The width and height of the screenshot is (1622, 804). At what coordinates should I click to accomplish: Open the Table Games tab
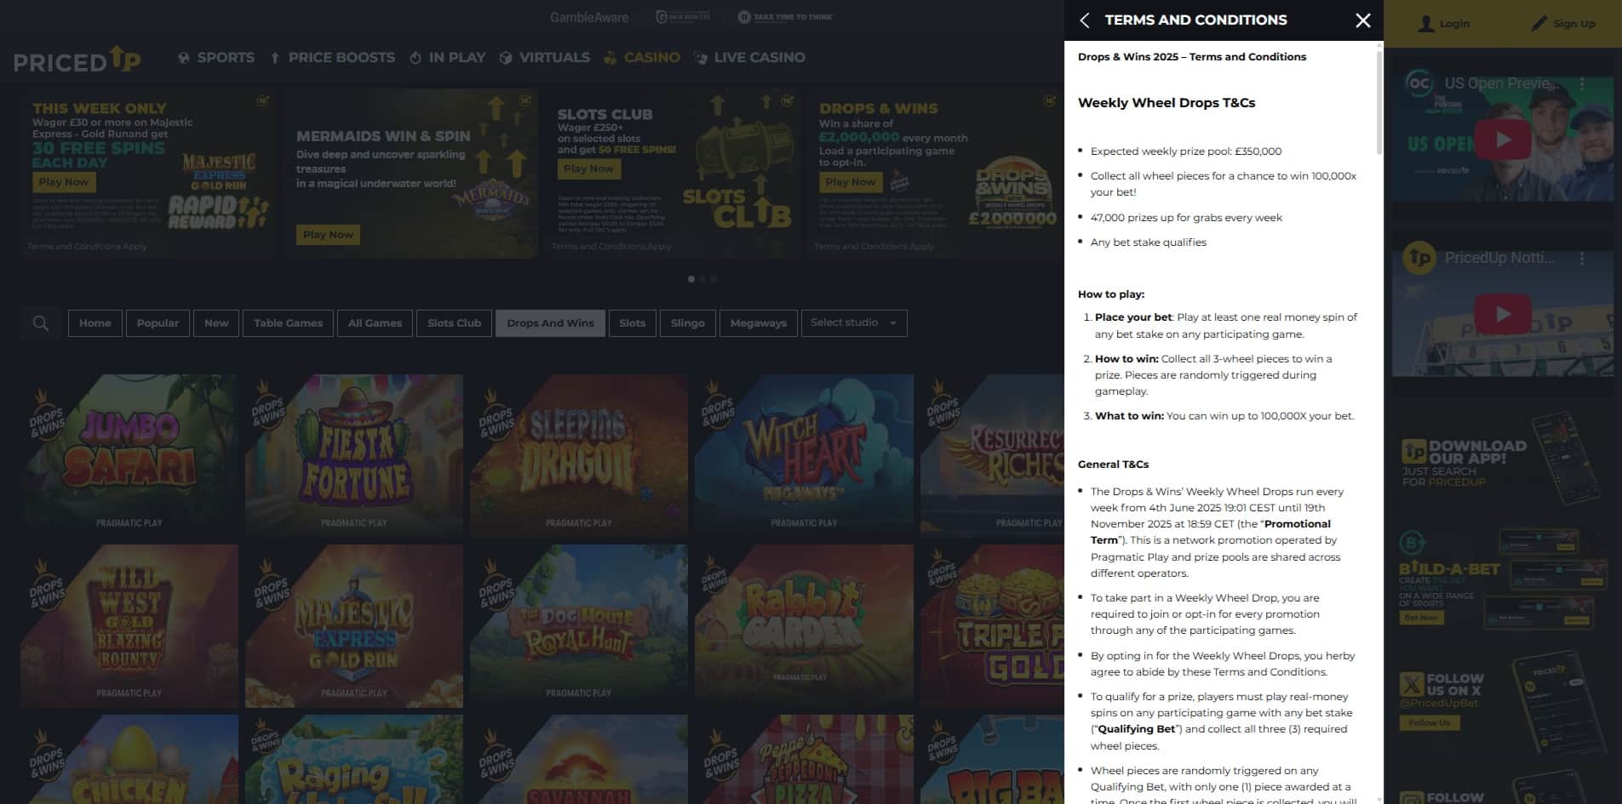click(288, 323)
